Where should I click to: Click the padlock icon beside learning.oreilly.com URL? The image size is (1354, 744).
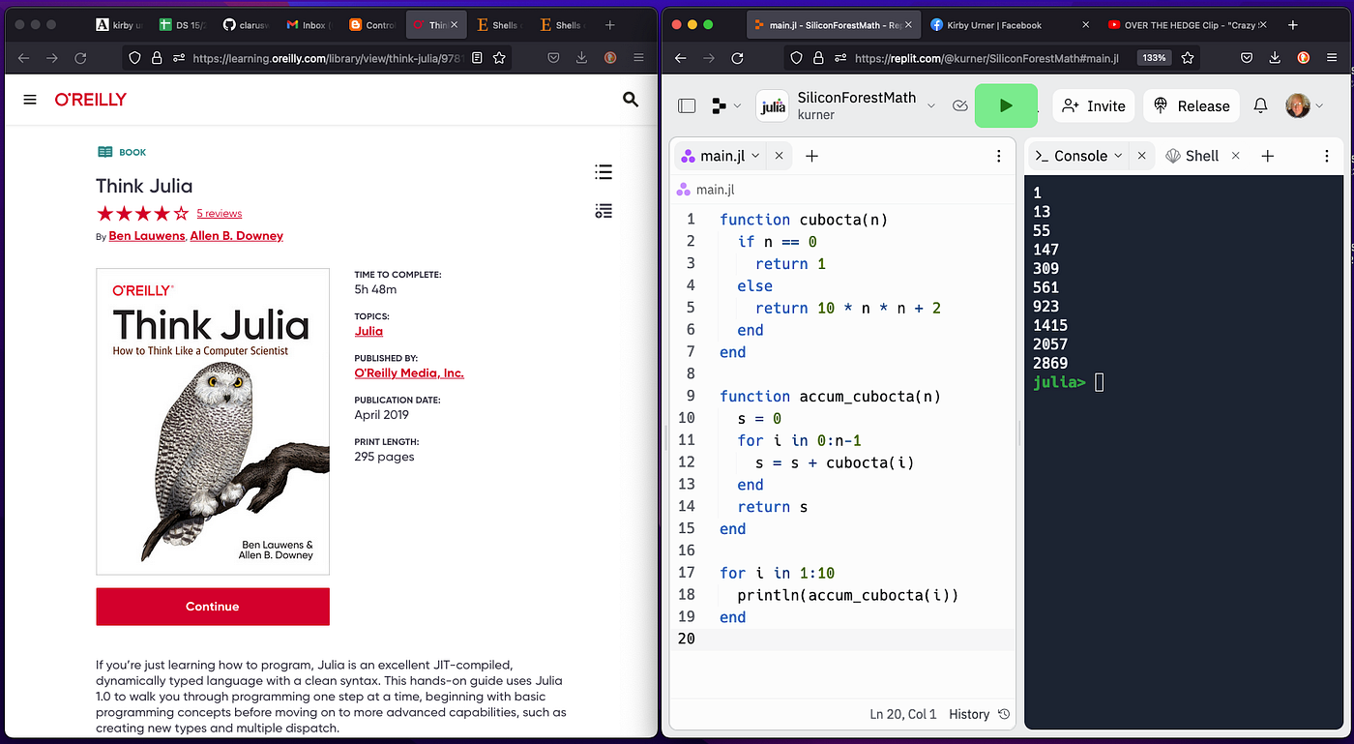pyautogui.click(x=157, y=58)
